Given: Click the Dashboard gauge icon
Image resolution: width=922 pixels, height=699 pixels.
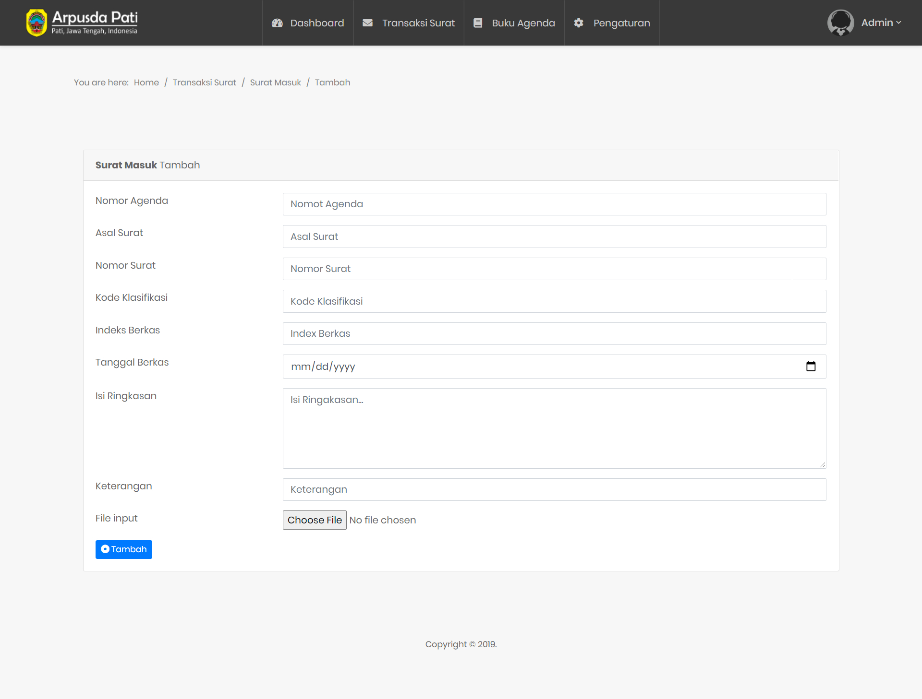Looking at the screenshot, I should [277, 23].
